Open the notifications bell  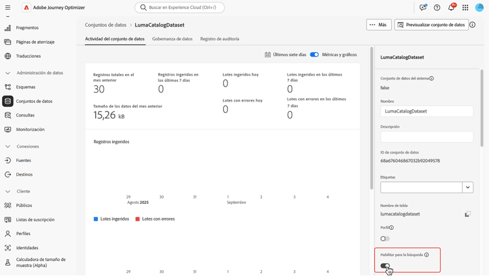pyautogui.click(x=451, y=7)
